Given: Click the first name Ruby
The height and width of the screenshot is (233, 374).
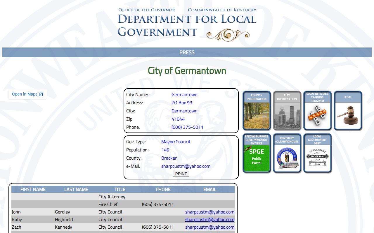Looking at the screenshot, I should pos(17,220).
